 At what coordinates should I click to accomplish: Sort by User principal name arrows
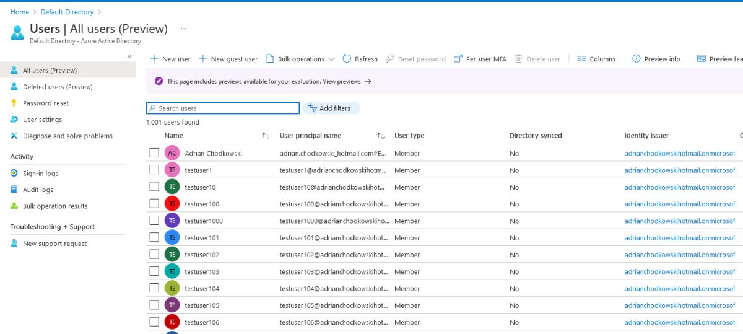coord(381,136)
